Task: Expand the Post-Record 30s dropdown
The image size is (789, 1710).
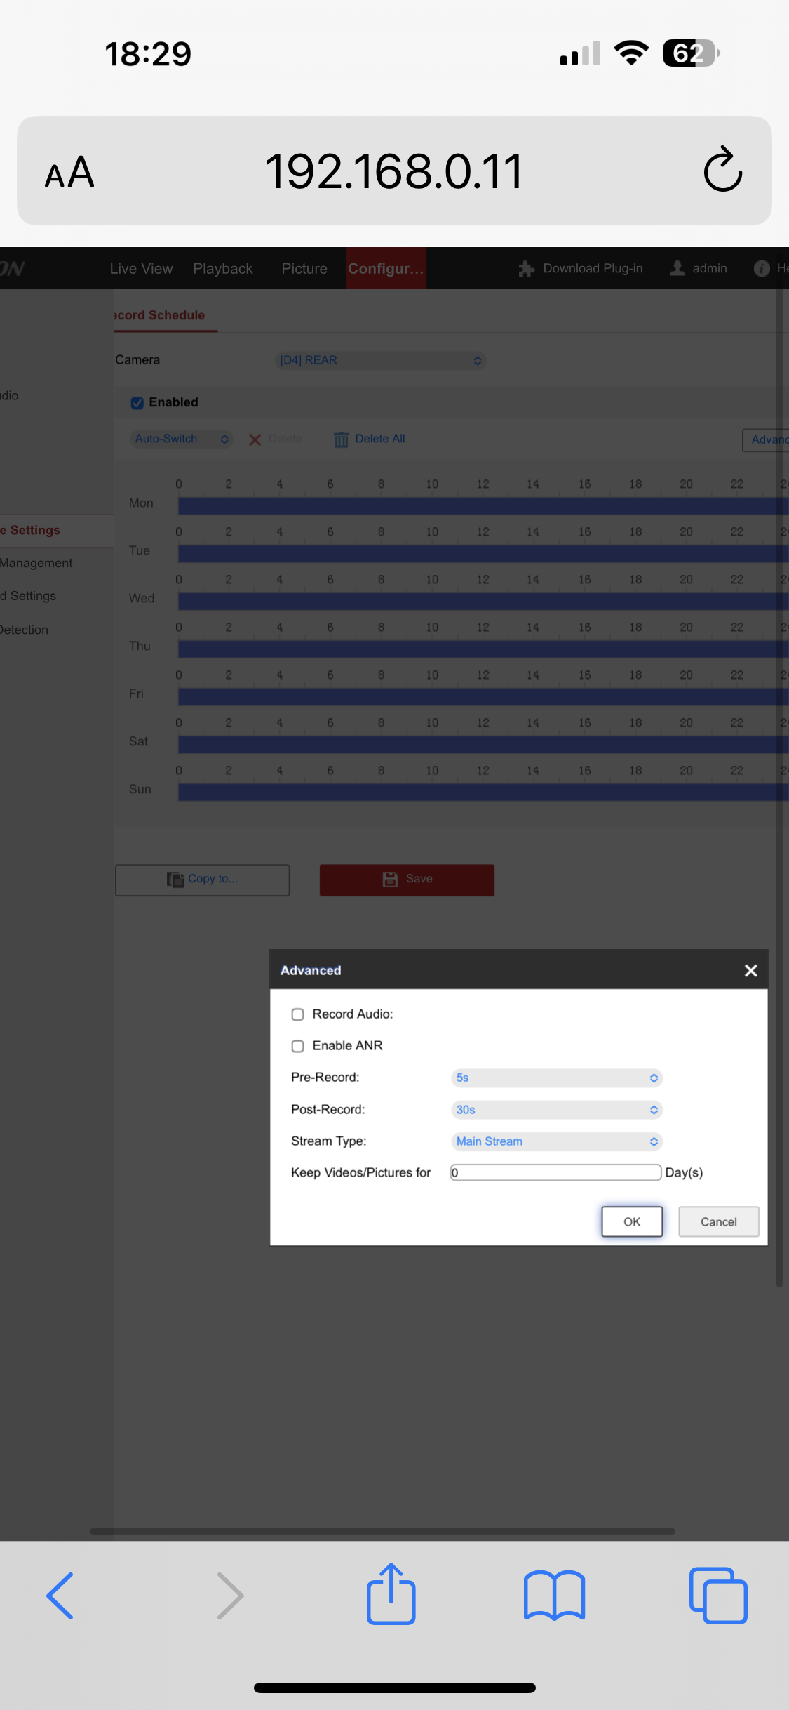Action: (x=556, y=1110)
